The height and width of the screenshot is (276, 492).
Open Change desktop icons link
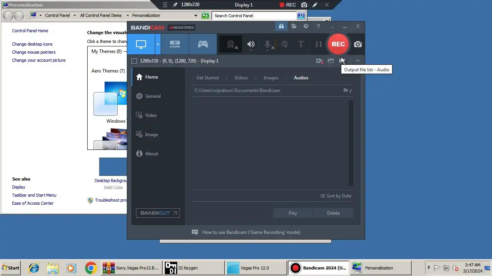tap(32, 44)
